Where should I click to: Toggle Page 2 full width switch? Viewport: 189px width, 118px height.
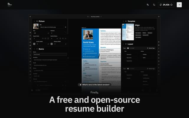(x=128, y=69)
